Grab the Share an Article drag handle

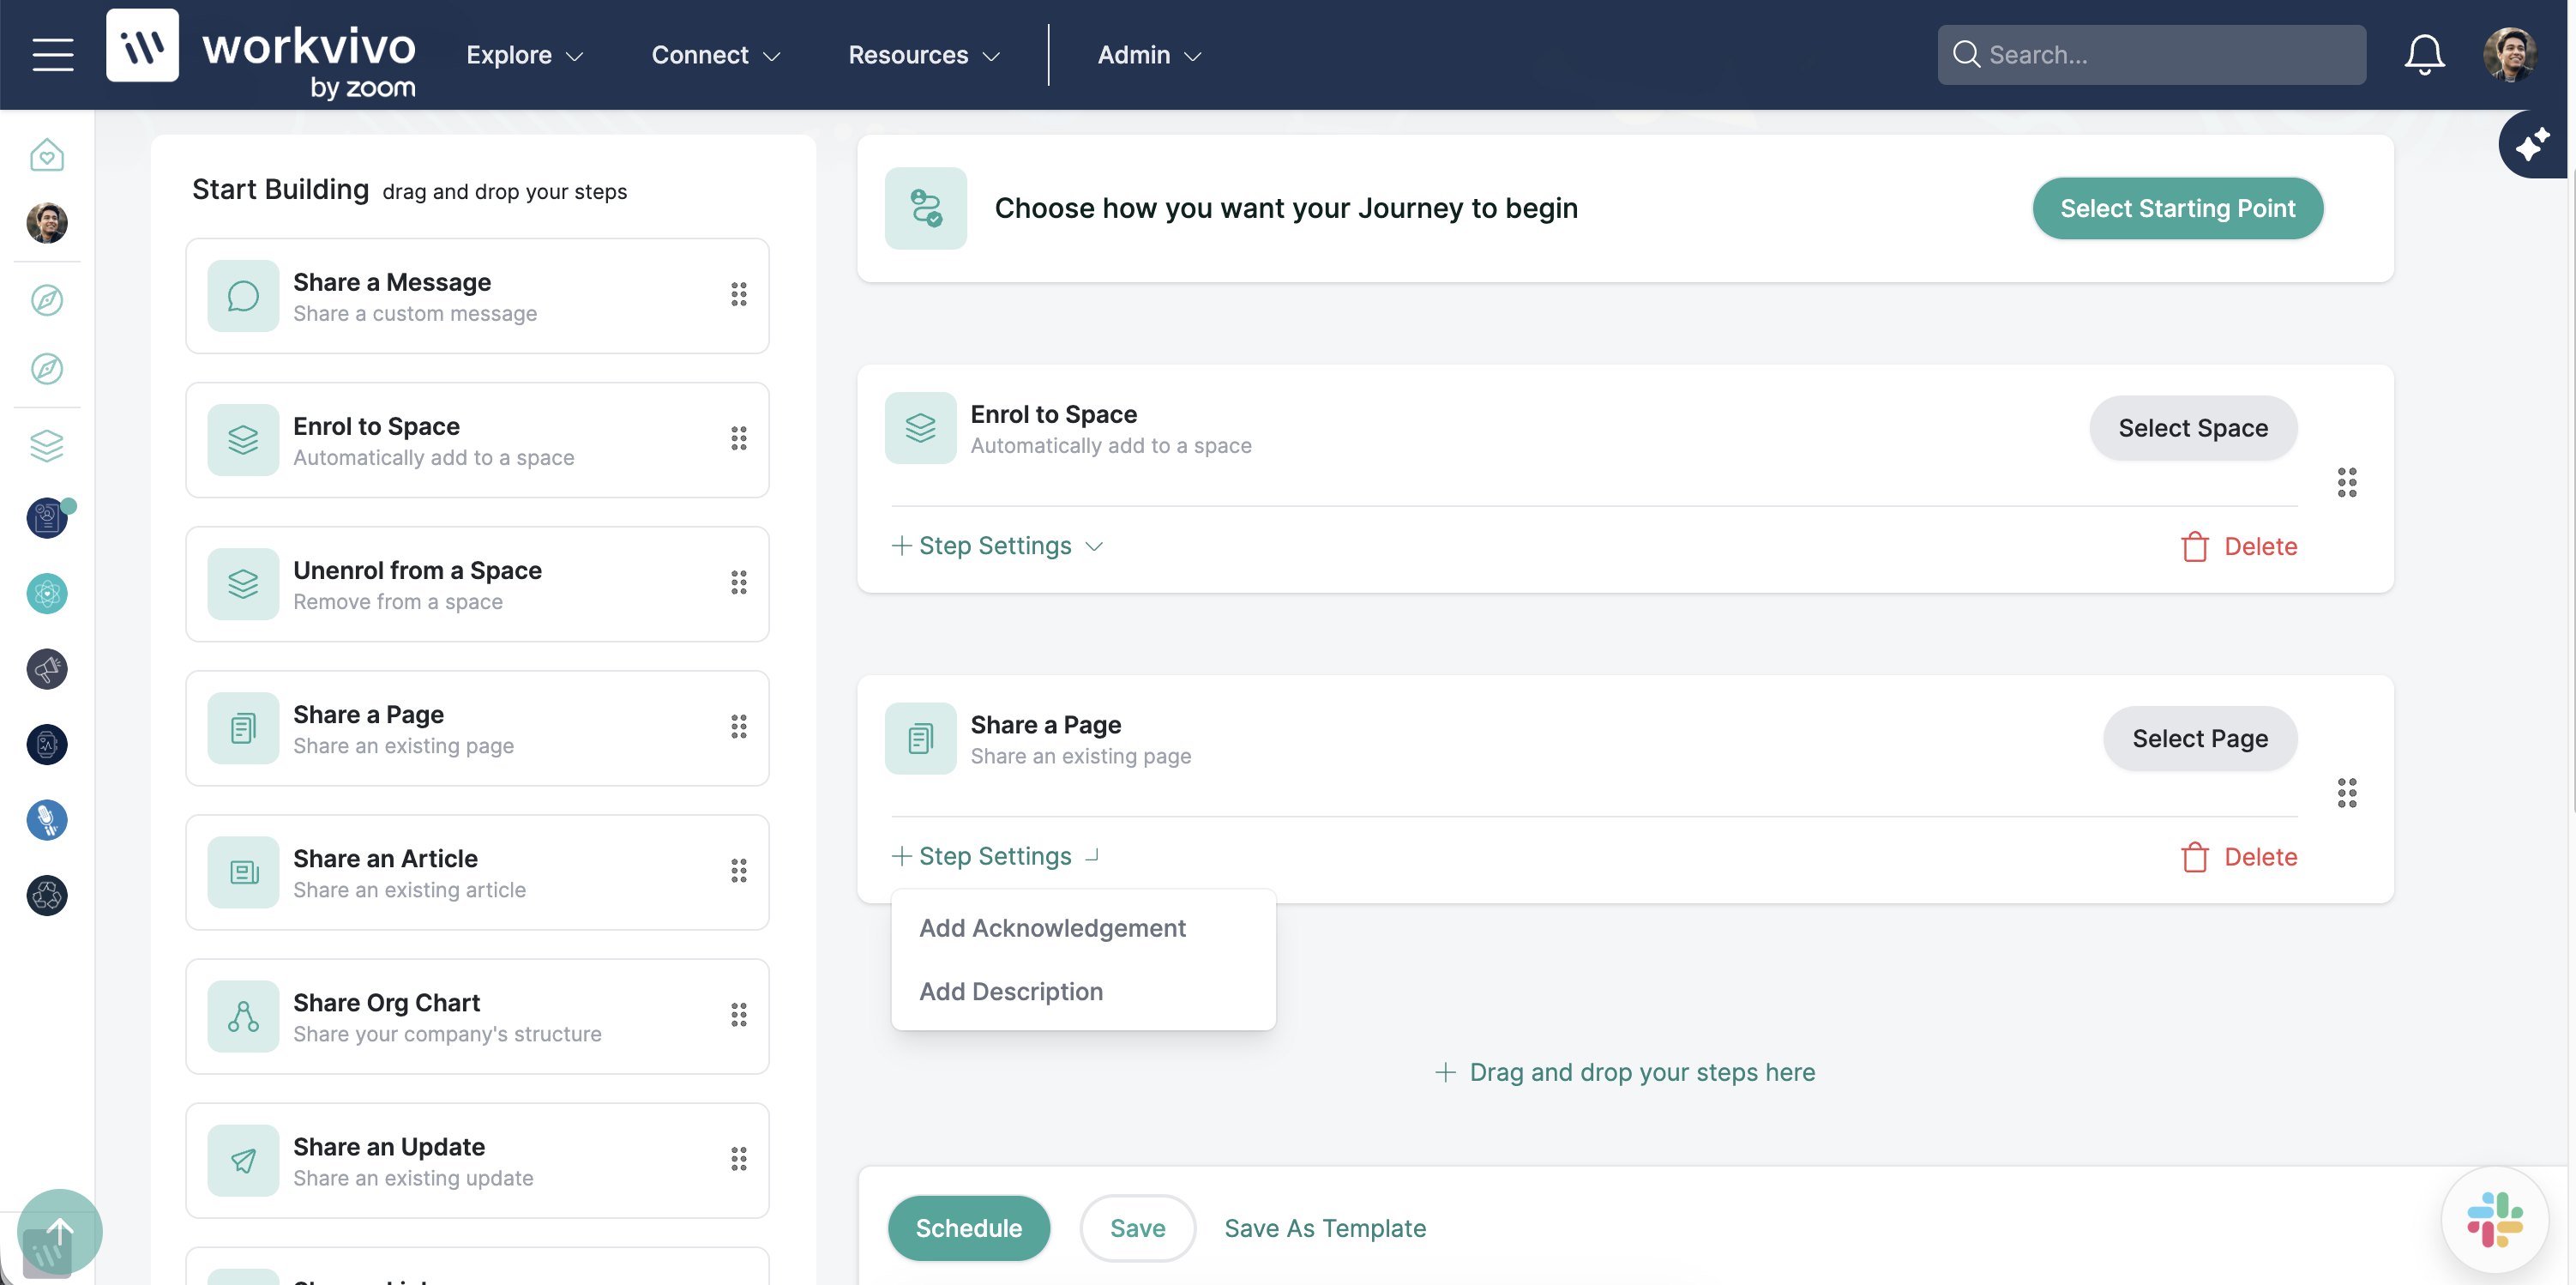(x=739, y=870)
